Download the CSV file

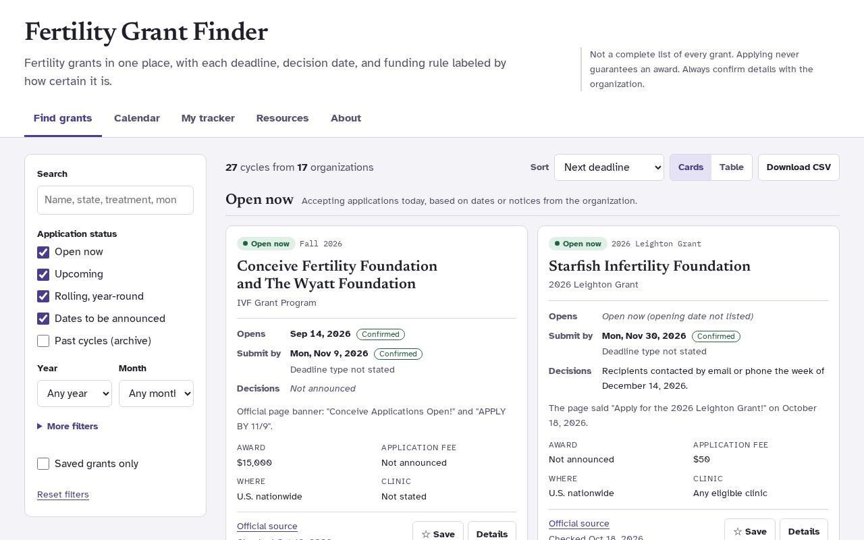[799, 167]
